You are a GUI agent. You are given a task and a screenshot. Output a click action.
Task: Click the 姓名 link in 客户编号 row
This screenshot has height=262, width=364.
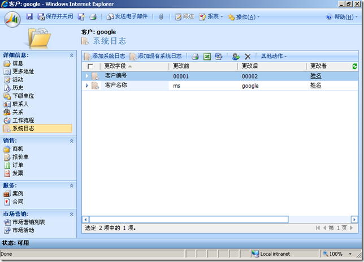tap(316, 76)
